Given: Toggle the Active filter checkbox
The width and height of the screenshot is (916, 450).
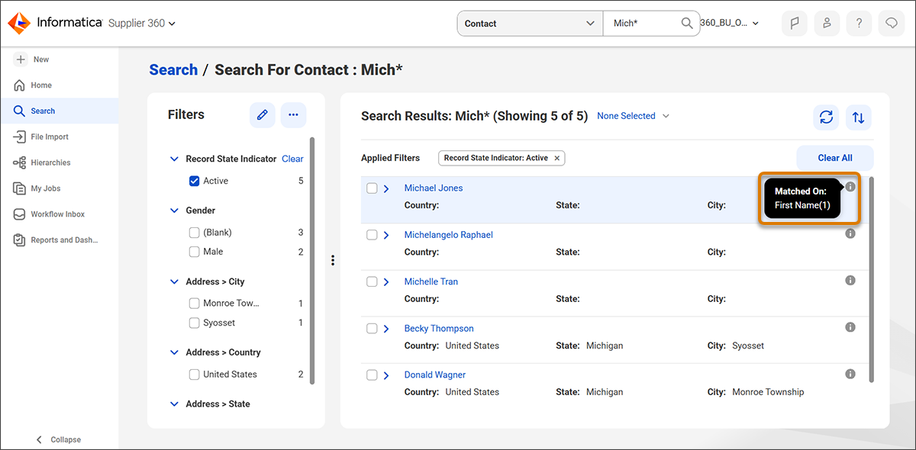Looking at the screenshot, I should tap(194, 181).
